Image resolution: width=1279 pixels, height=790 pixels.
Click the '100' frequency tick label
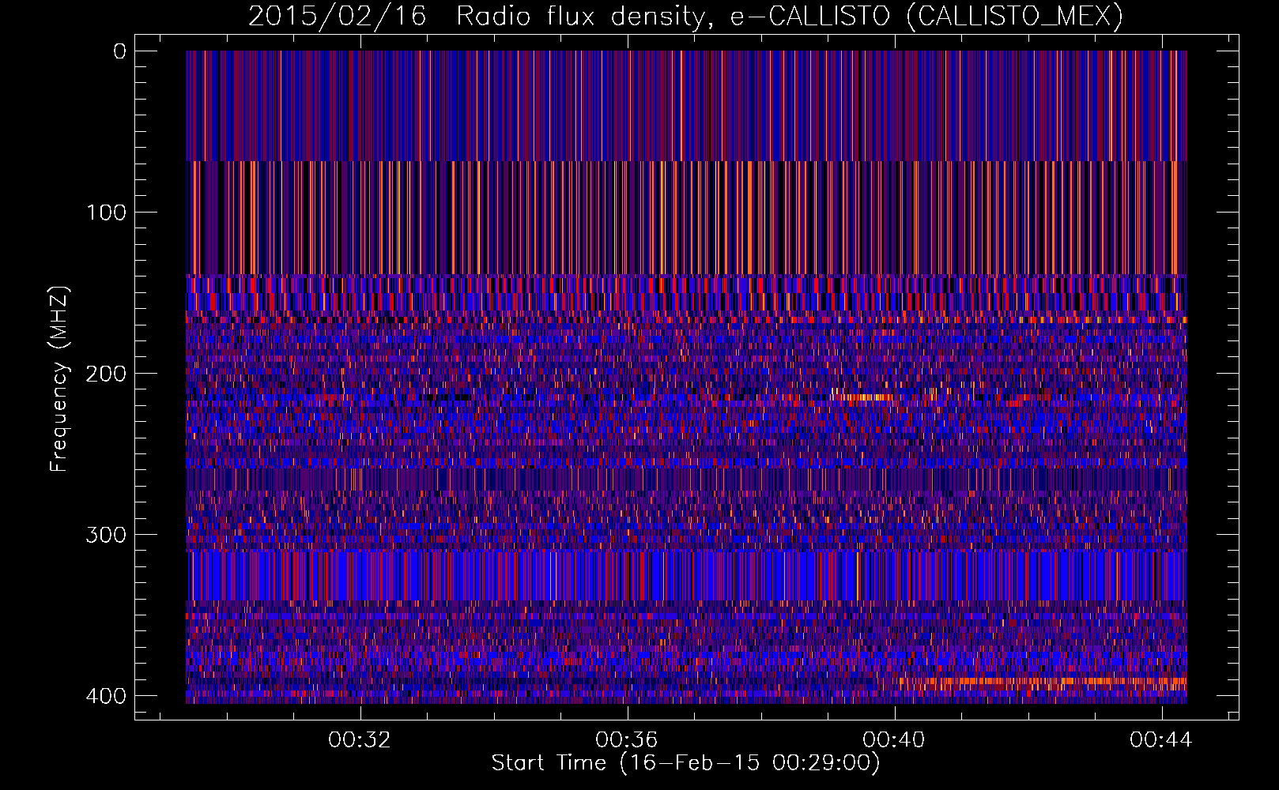tap(105, 213)
